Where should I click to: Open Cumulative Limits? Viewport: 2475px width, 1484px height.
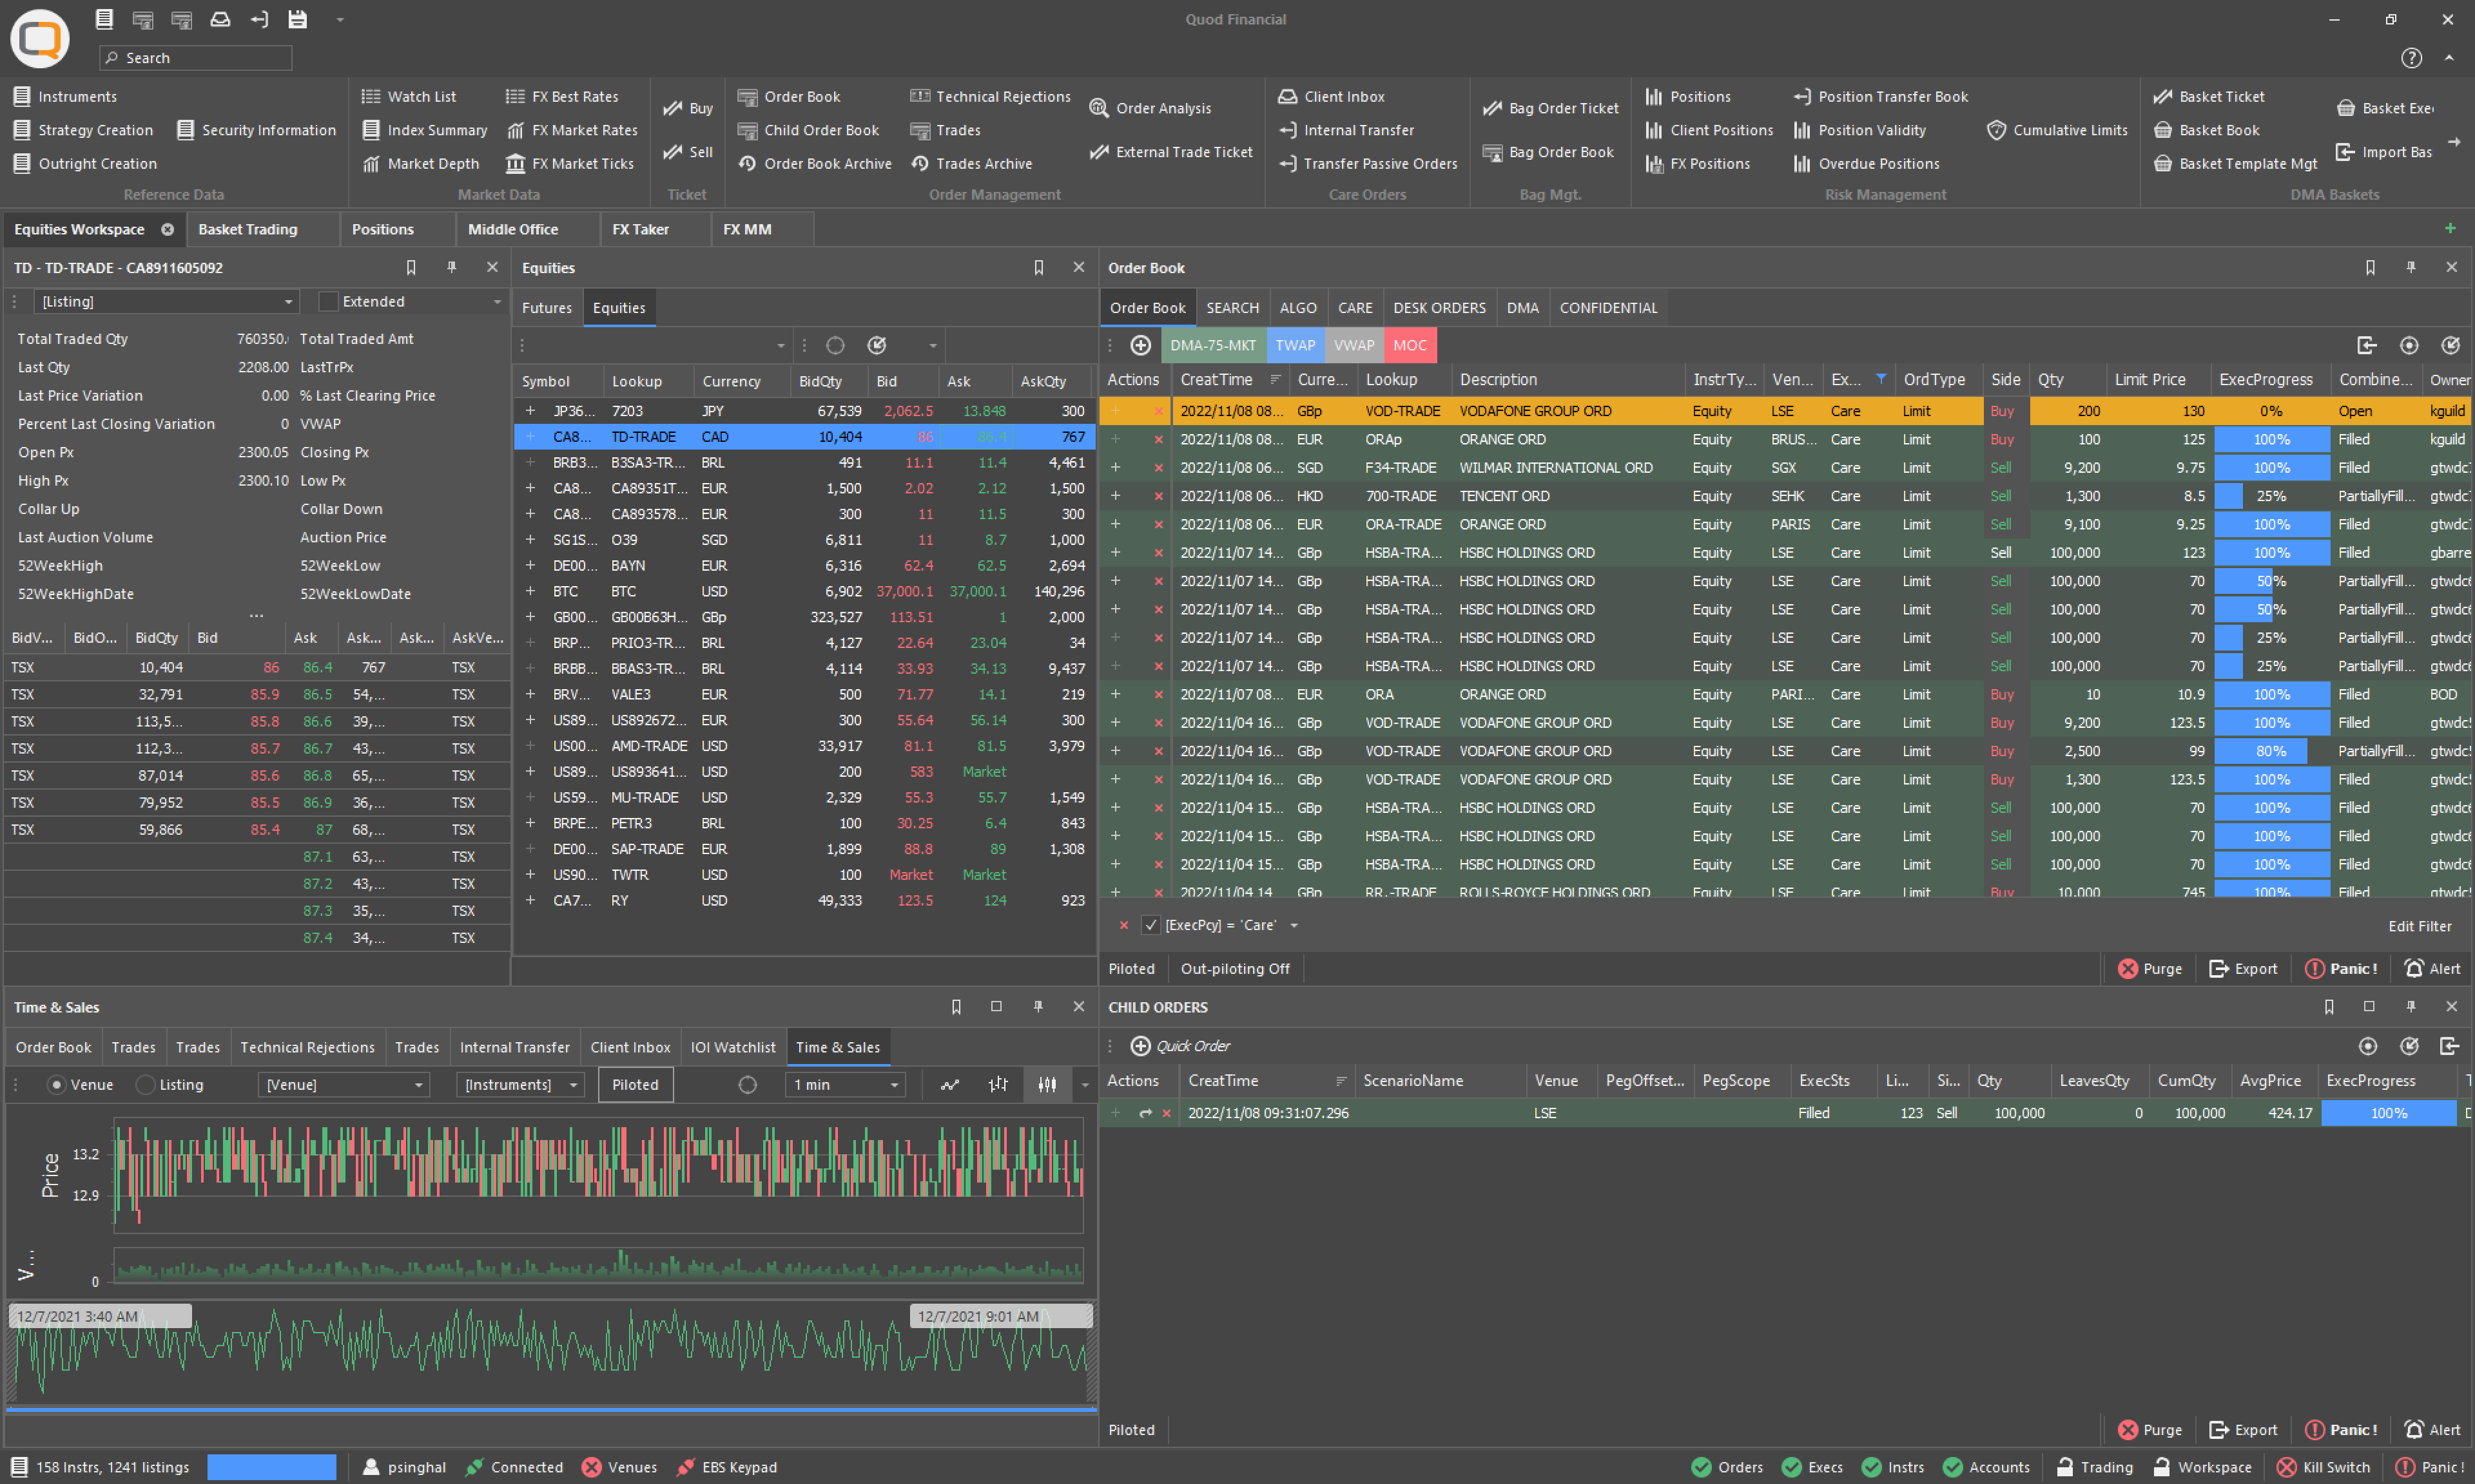[2058, 130]
